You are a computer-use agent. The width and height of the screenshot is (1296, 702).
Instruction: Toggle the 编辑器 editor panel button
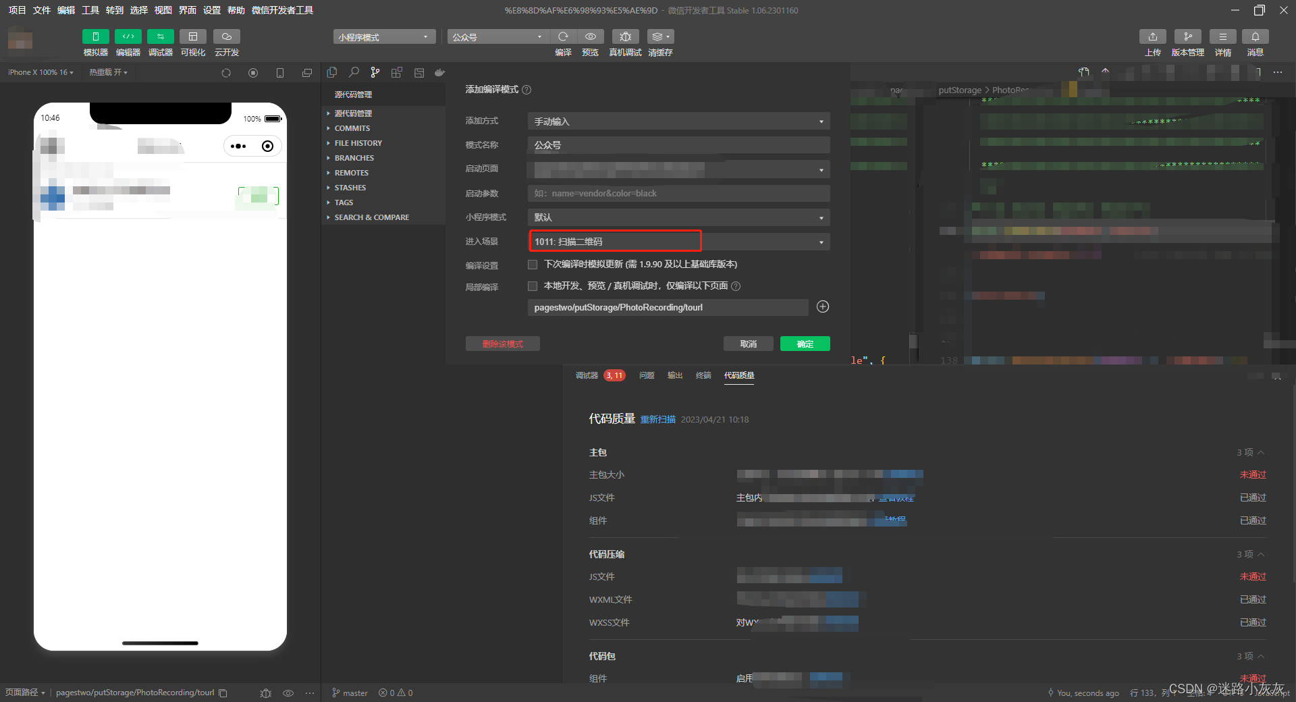(x=128, y=36)
